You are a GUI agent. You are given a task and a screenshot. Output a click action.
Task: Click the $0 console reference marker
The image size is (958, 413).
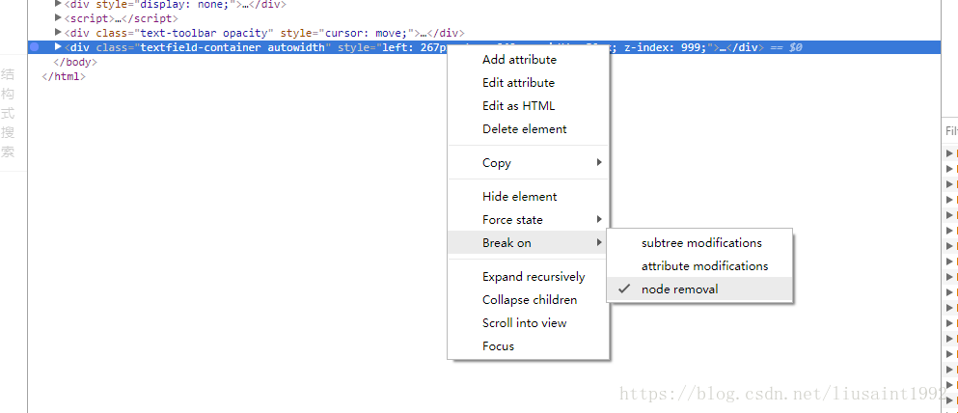click(x=796, y=47)
